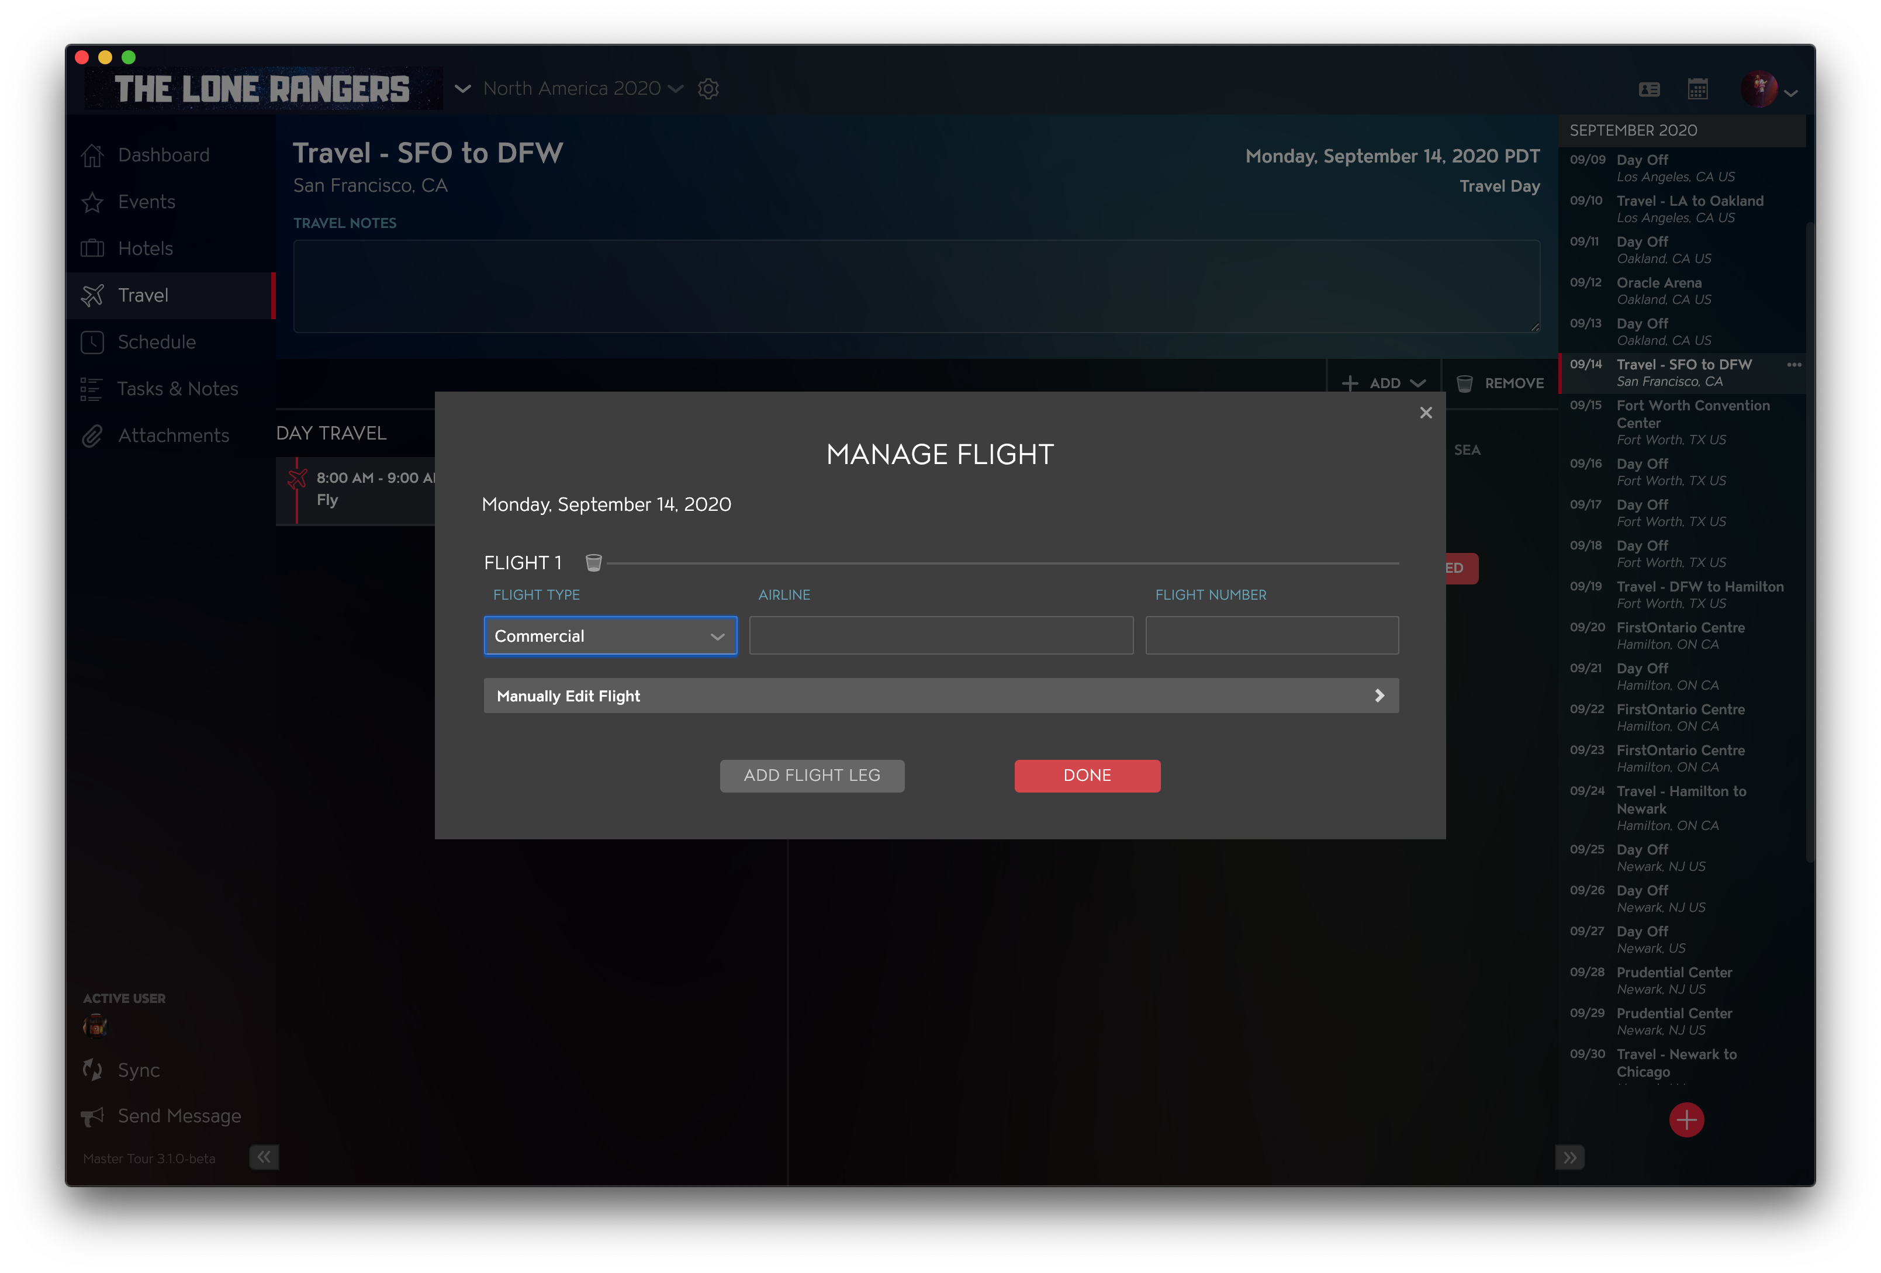Image resolution: width=1881 pixels, height=1273 pixels.
Task: Select 09/27 Day Off Newark, US
Action: click(1682, 940)
